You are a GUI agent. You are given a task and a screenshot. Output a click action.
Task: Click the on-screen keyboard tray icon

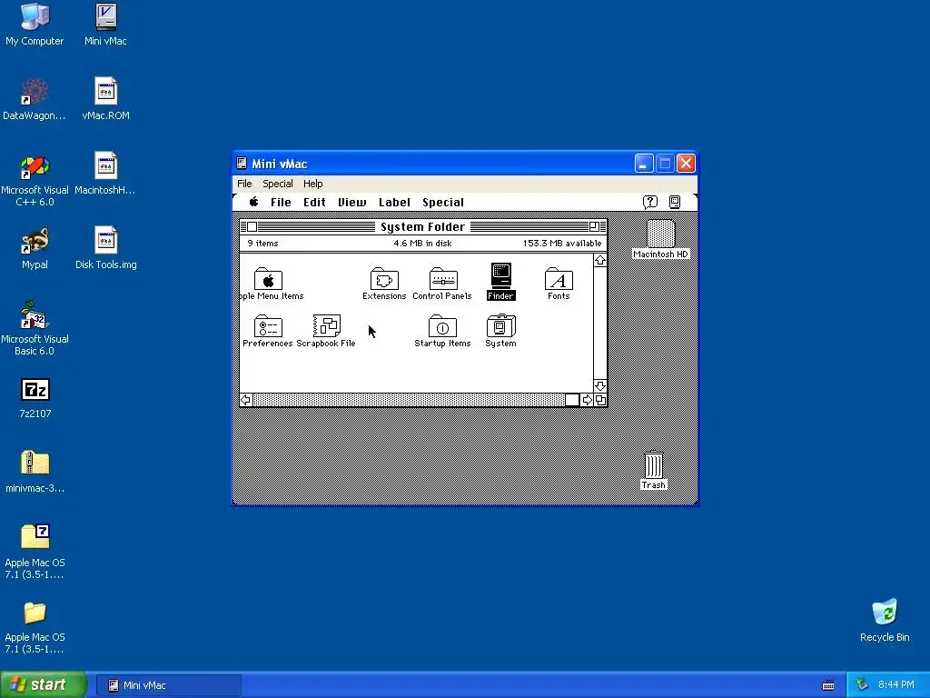coord(828,685)
